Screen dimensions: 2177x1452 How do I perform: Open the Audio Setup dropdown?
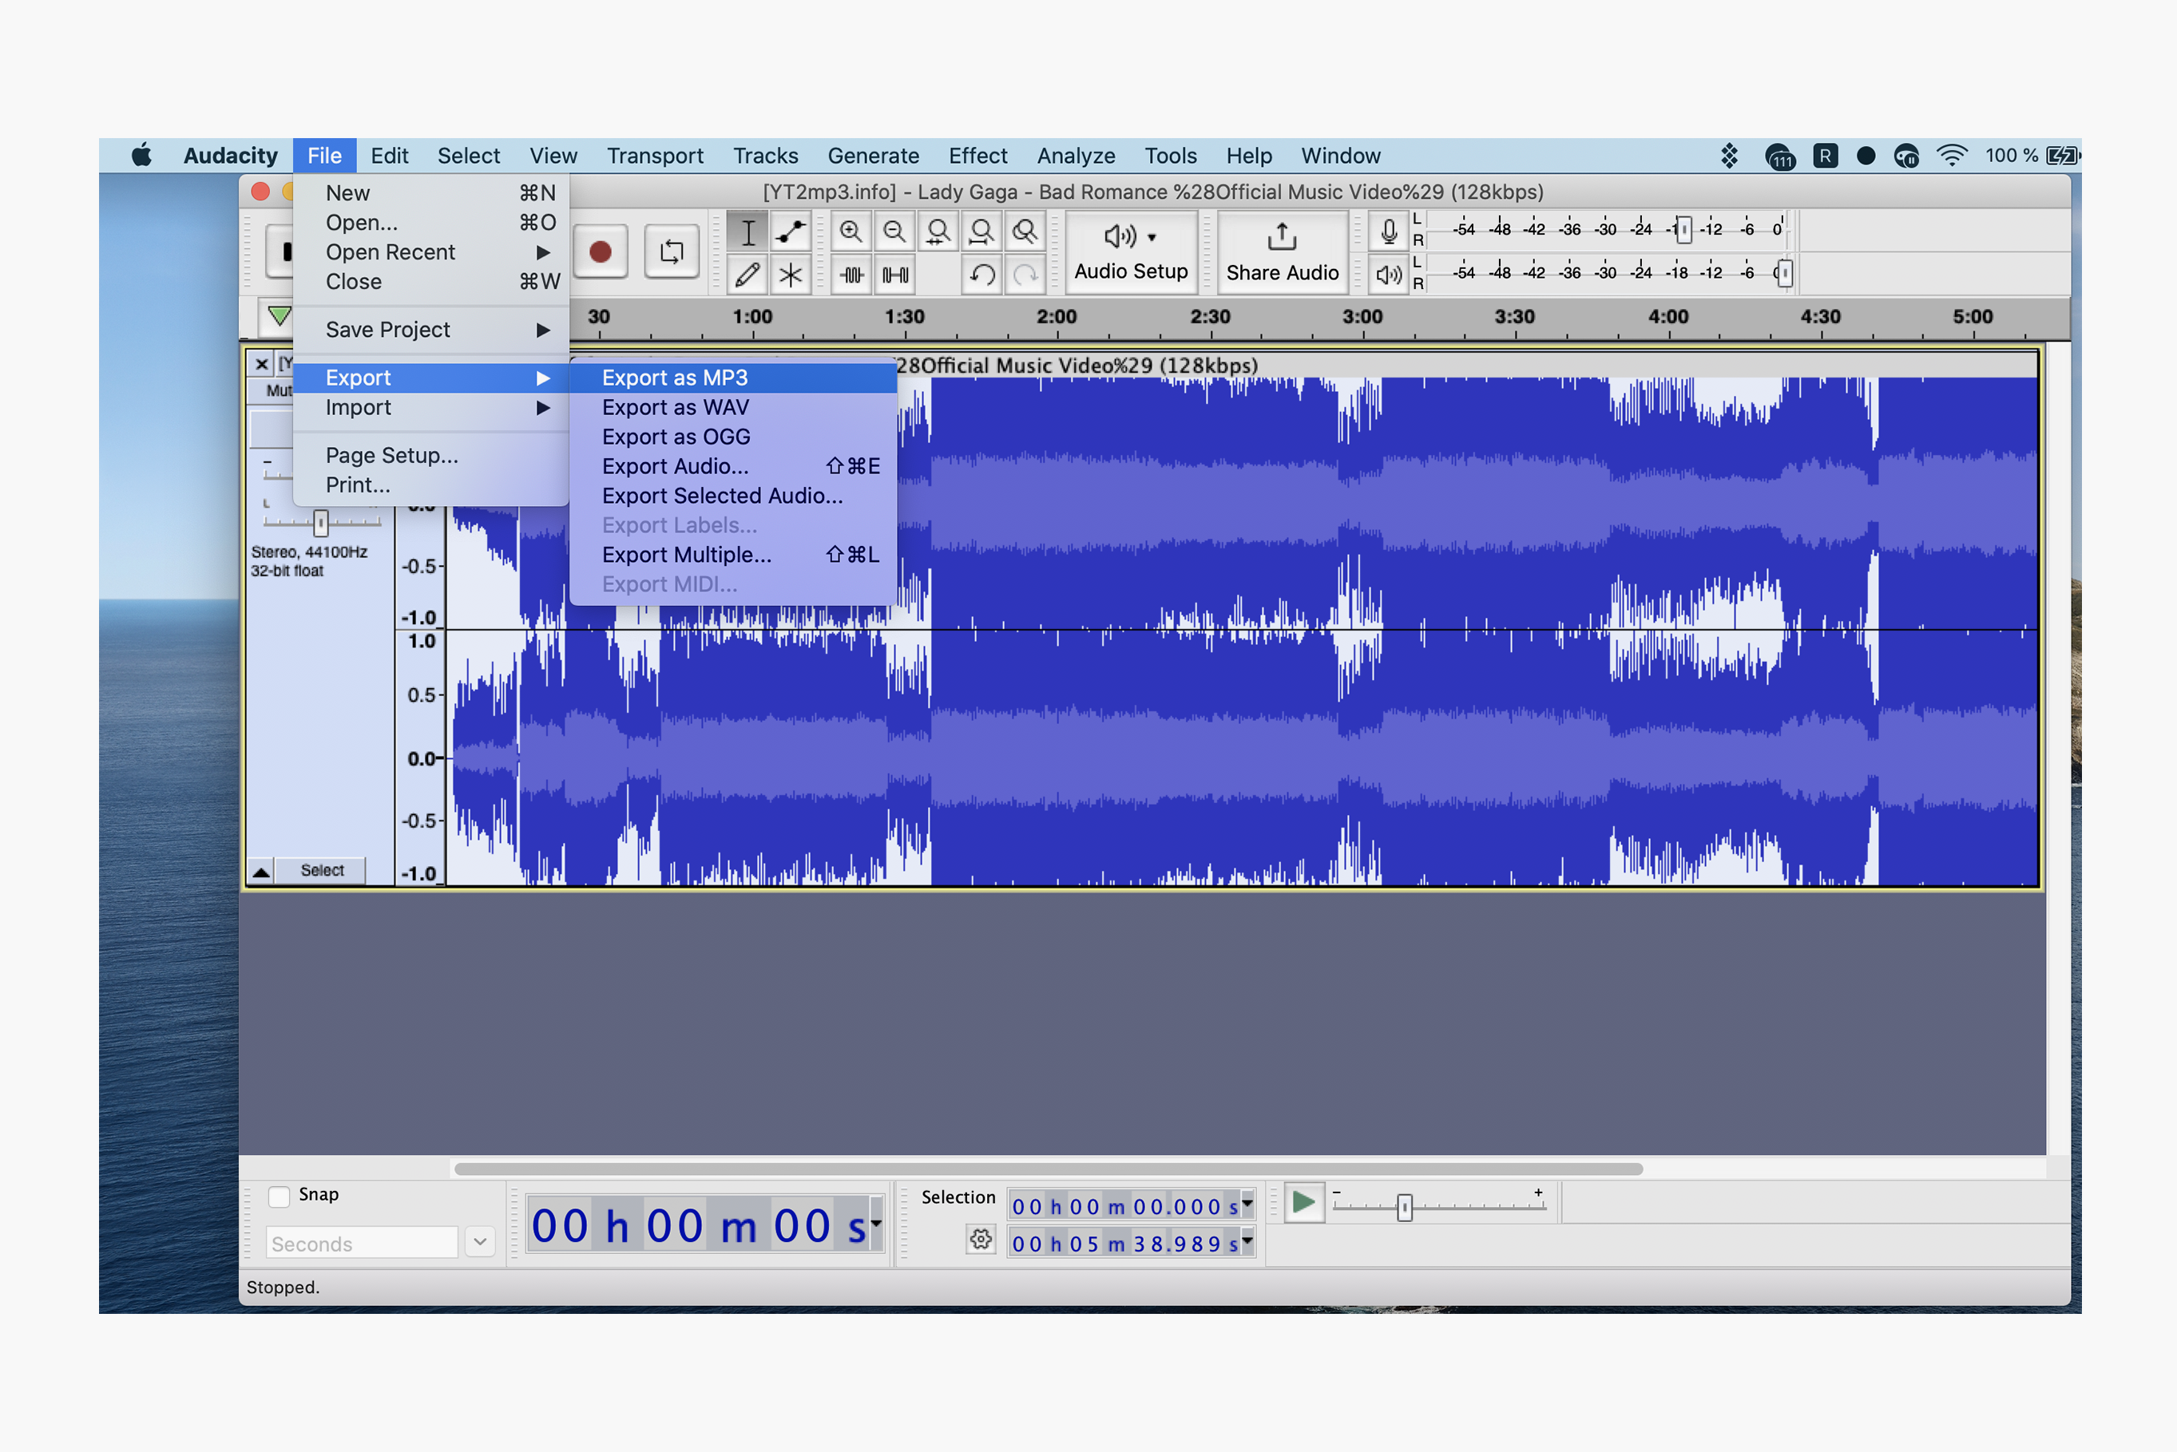coord(1130,252)
